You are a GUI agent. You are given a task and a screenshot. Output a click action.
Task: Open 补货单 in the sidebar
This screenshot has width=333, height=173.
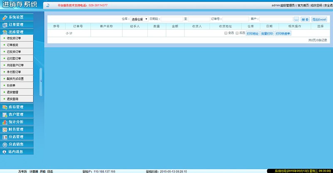point(17,85)
